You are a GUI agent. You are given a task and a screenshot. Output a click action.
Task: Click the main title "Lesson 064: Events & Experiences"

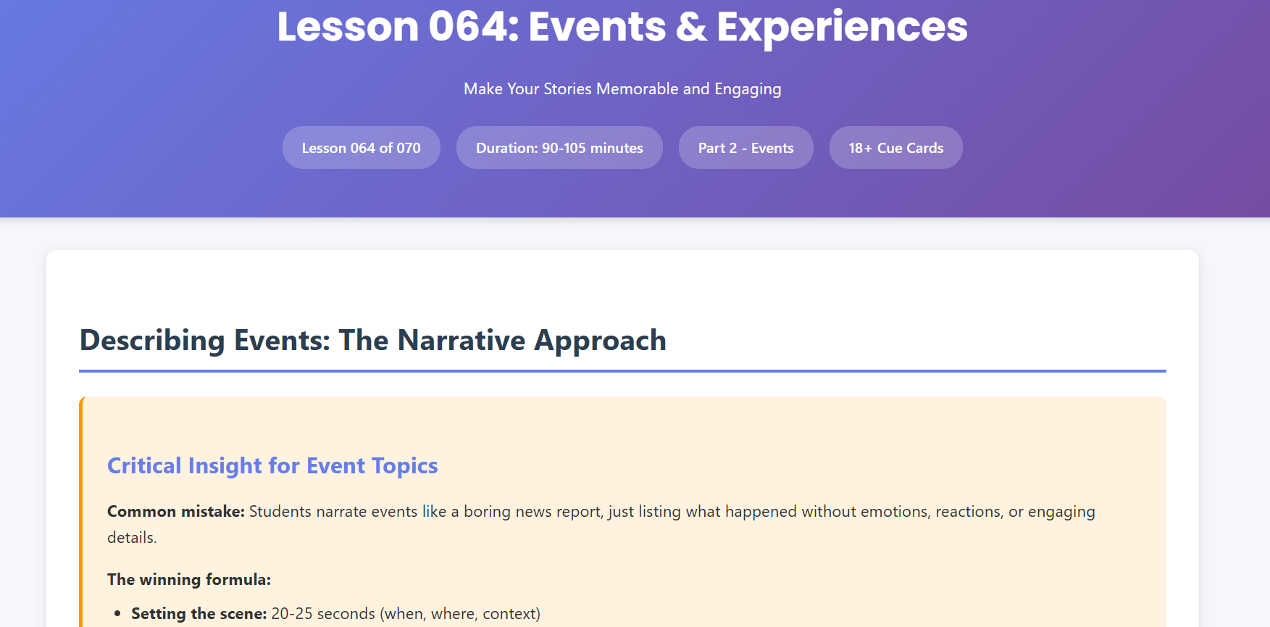[x=622, y=28]
